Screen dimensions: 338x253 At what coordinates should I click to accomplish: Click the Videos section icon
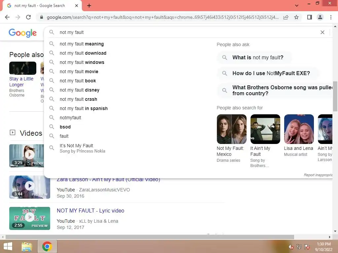pyautogui.click(x=13, y=132)
